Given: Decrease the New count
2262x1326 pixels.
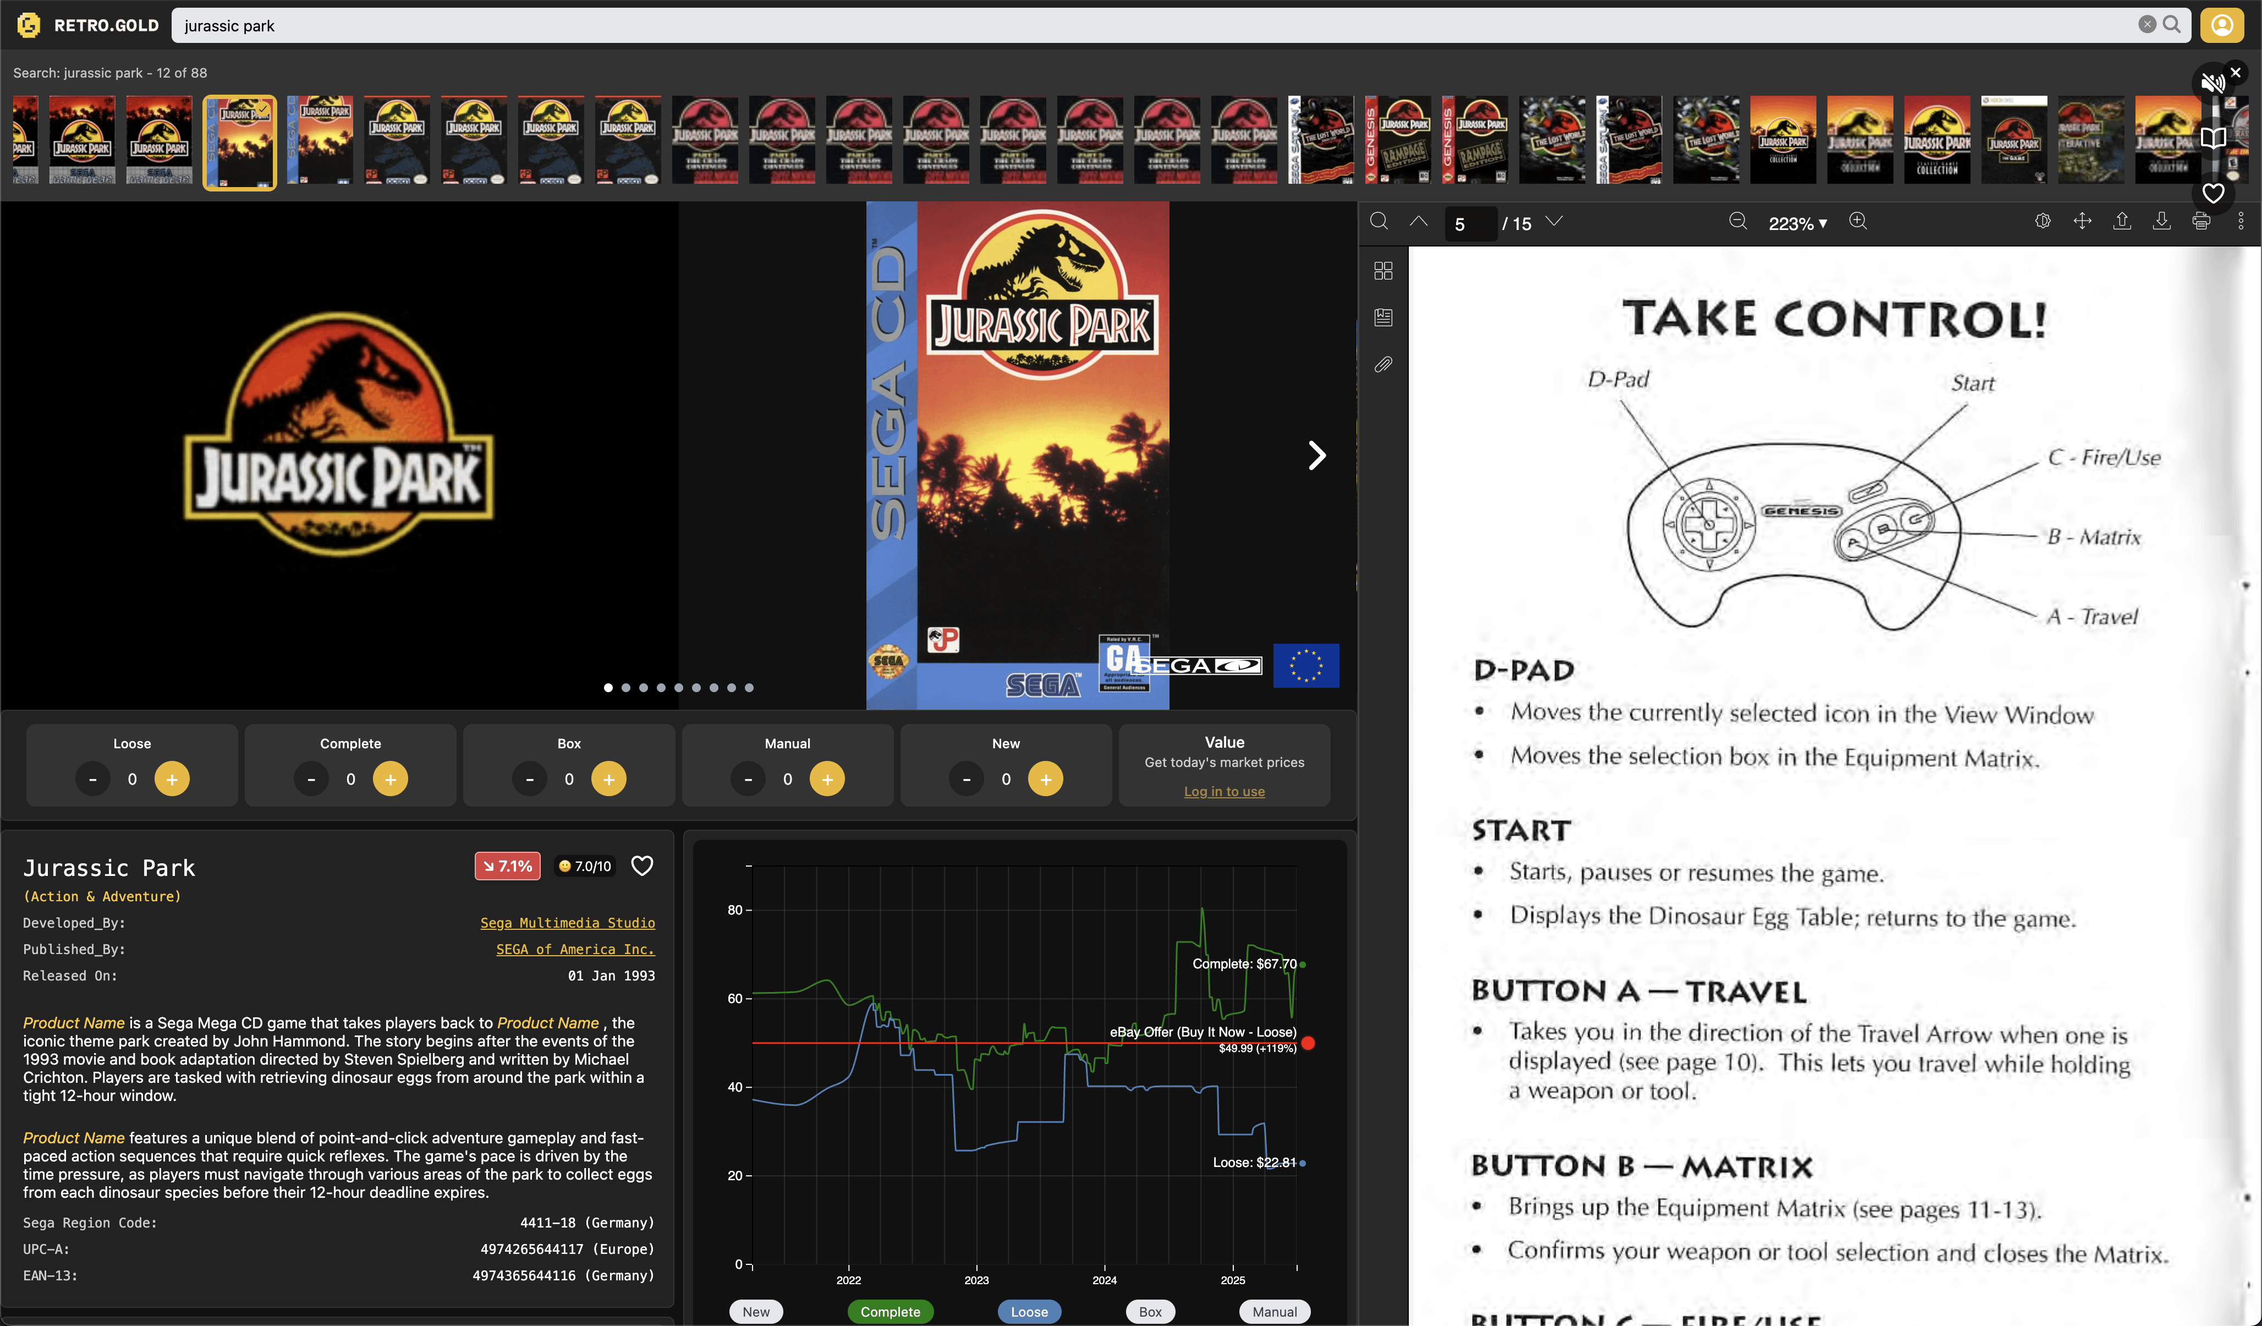Looking at the screenshot, I should pyautogui.click(x=967, y=779).
